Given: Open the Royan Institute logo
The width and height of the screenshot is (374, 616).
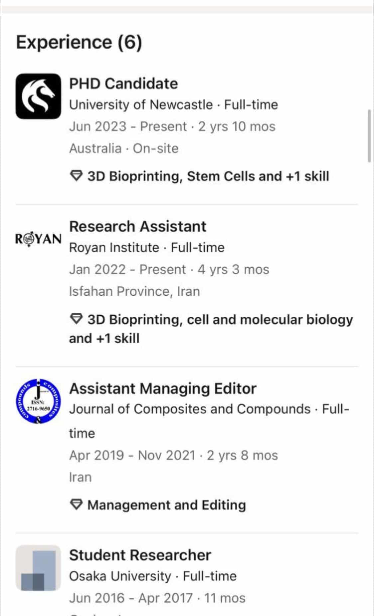Looking at the screenshot, I should point(38,239).
